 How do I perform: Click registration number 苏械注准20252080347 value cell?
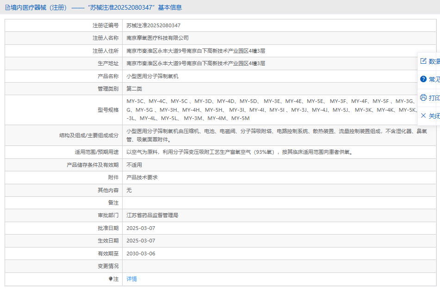pos(154,25)
